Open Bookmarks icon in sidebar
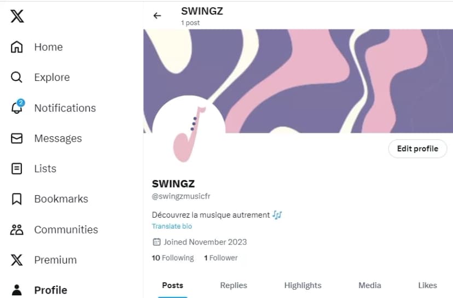The height and width of the screenshot is (298, 453). 17,199
